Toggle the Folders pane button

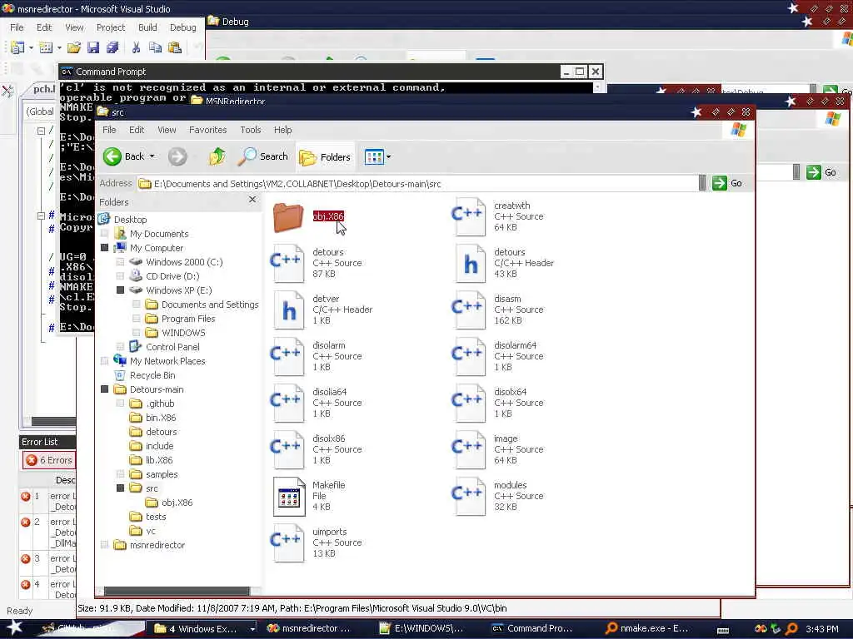click(x=325, y=157)
